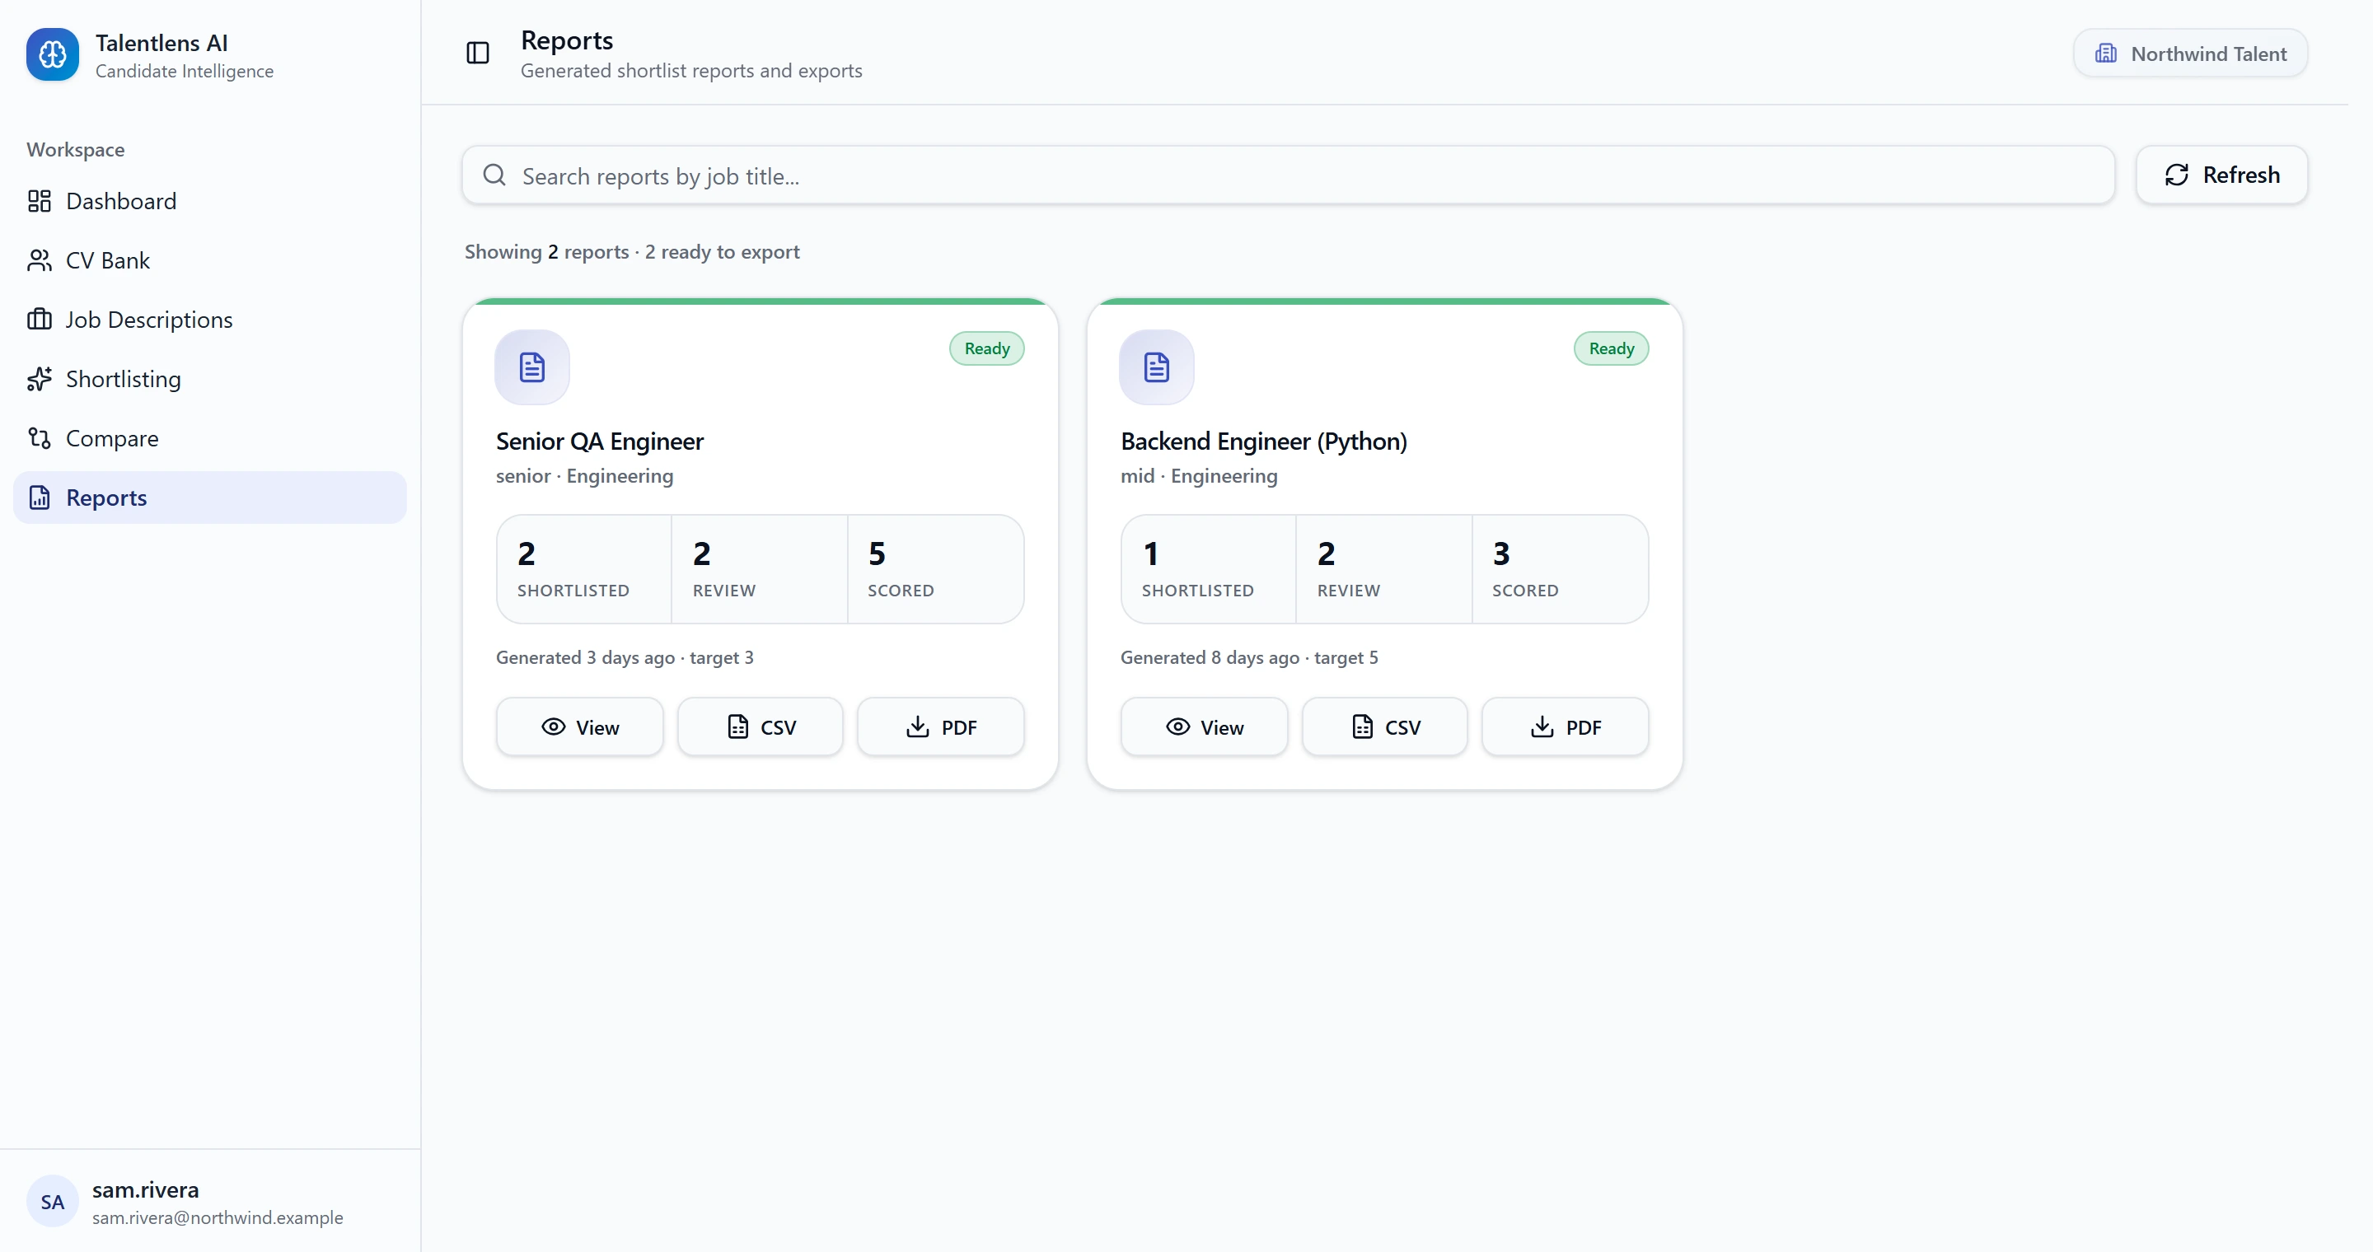This screenshot has width=2373, height=1252.
Task: Click the 'mid · Engineering' subtitle
Action: pos(1199,477)
